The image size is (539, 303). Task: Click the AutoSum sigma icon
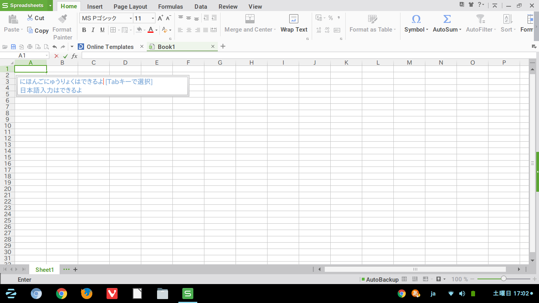447,19
